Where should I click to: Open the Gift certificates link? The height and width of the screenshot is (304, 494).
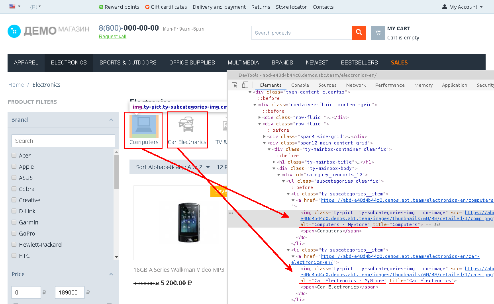166,7
